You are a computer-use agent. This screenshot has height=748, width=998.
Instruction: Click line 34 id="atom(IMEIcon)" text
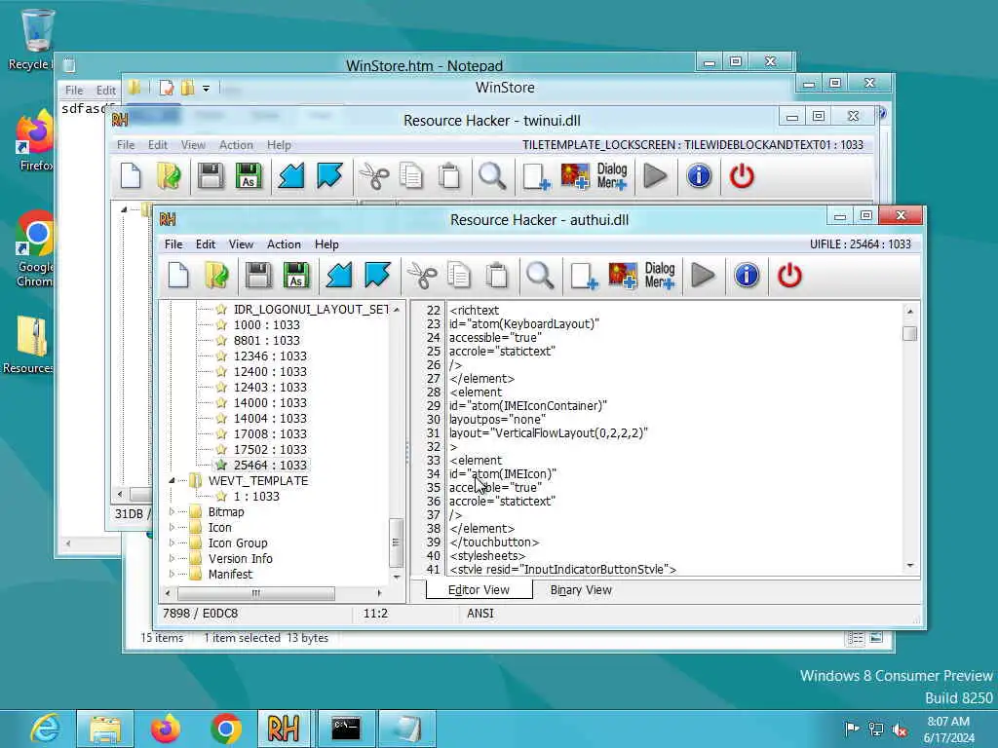(503, 474)
